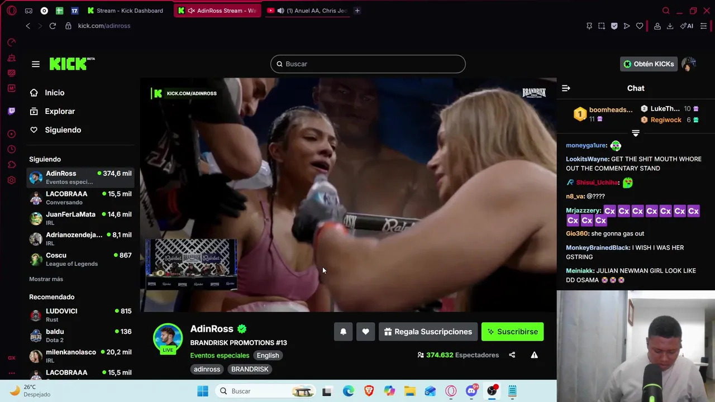Screen dimensions: 715x402
Task: Open File Explorer from taskbar
Action: coord(409,391)
